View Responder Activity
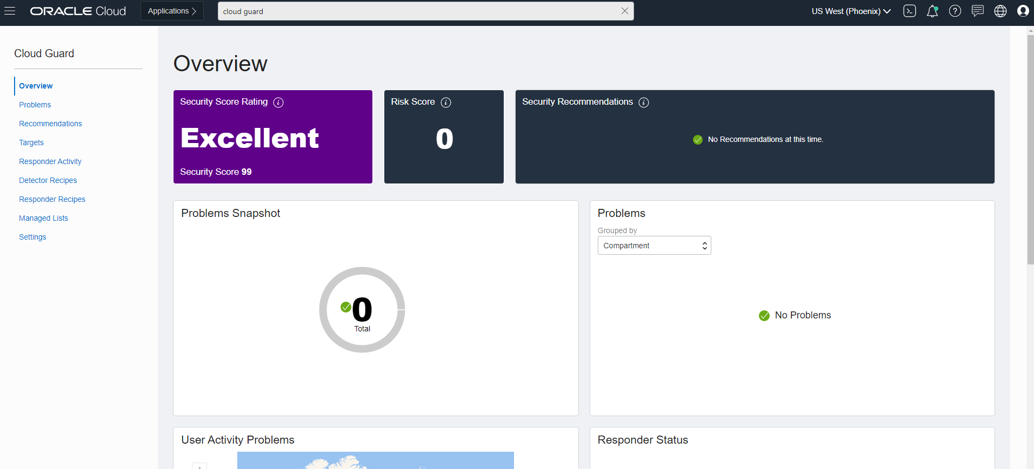The width and height of the screenshot is (1034, 469). 50,161
